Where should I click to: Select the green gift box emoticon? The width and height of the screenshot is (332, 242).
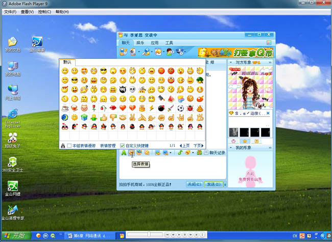pyautogui.click(x=84, y=117)
